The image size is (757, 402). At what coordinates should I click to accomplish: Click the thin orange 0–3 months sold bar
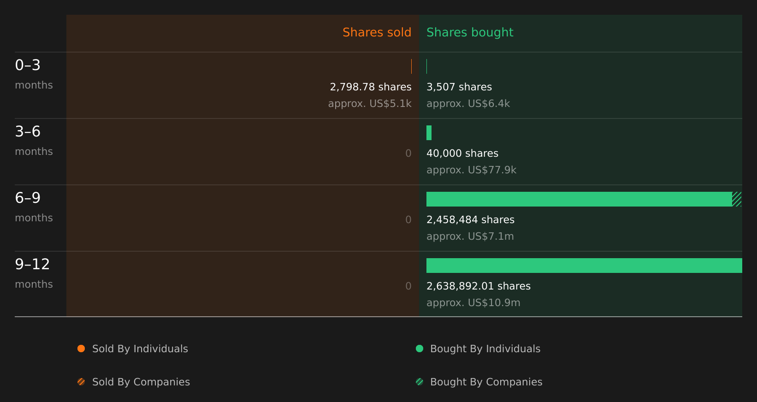[411, 66]
